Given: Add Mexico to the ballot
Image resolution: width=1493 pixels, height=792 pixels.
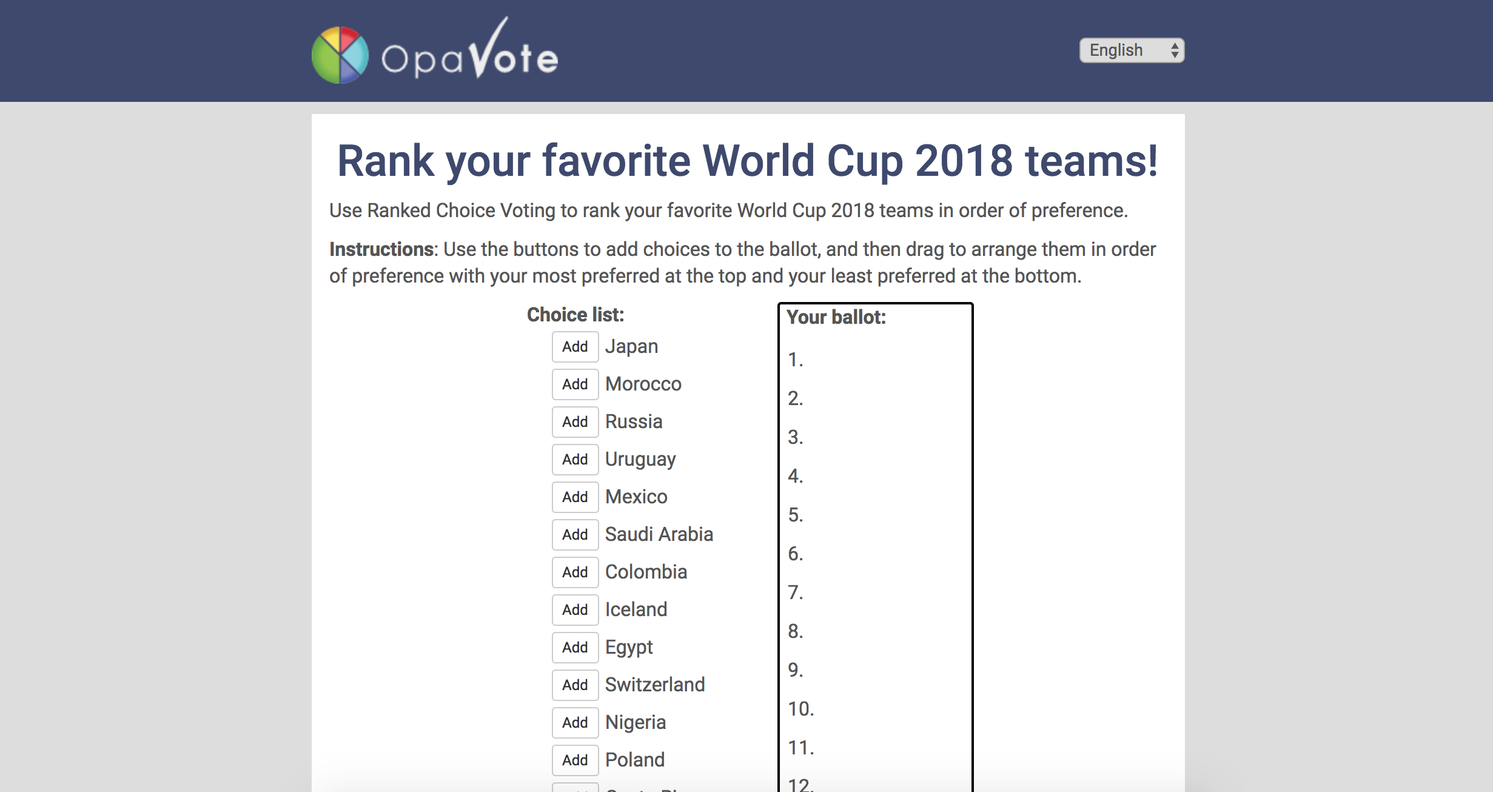Looking at the screenshot, I should point(575,497).
